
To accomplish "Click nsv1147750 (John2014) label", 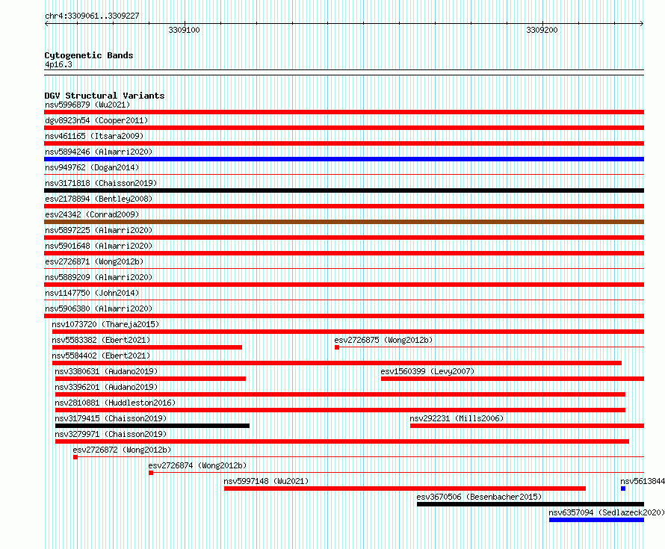I will coord(92,293).
